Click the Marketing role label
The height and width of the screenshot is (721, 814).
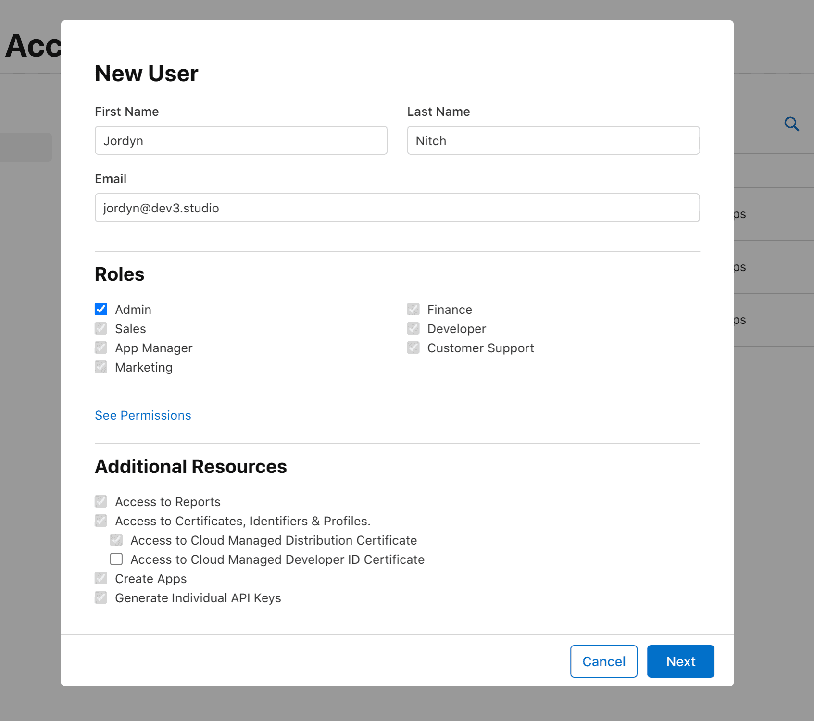point(144,367)
